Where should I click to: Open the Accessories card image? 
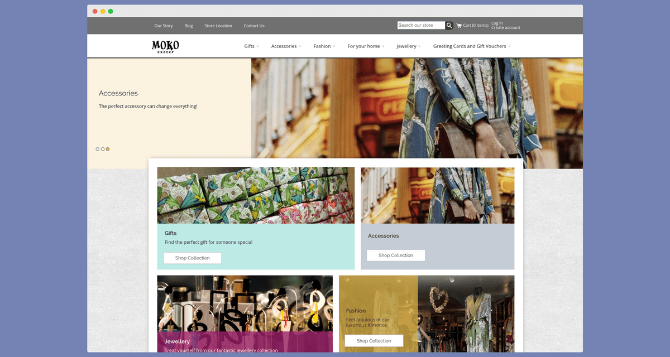point(438,195)
